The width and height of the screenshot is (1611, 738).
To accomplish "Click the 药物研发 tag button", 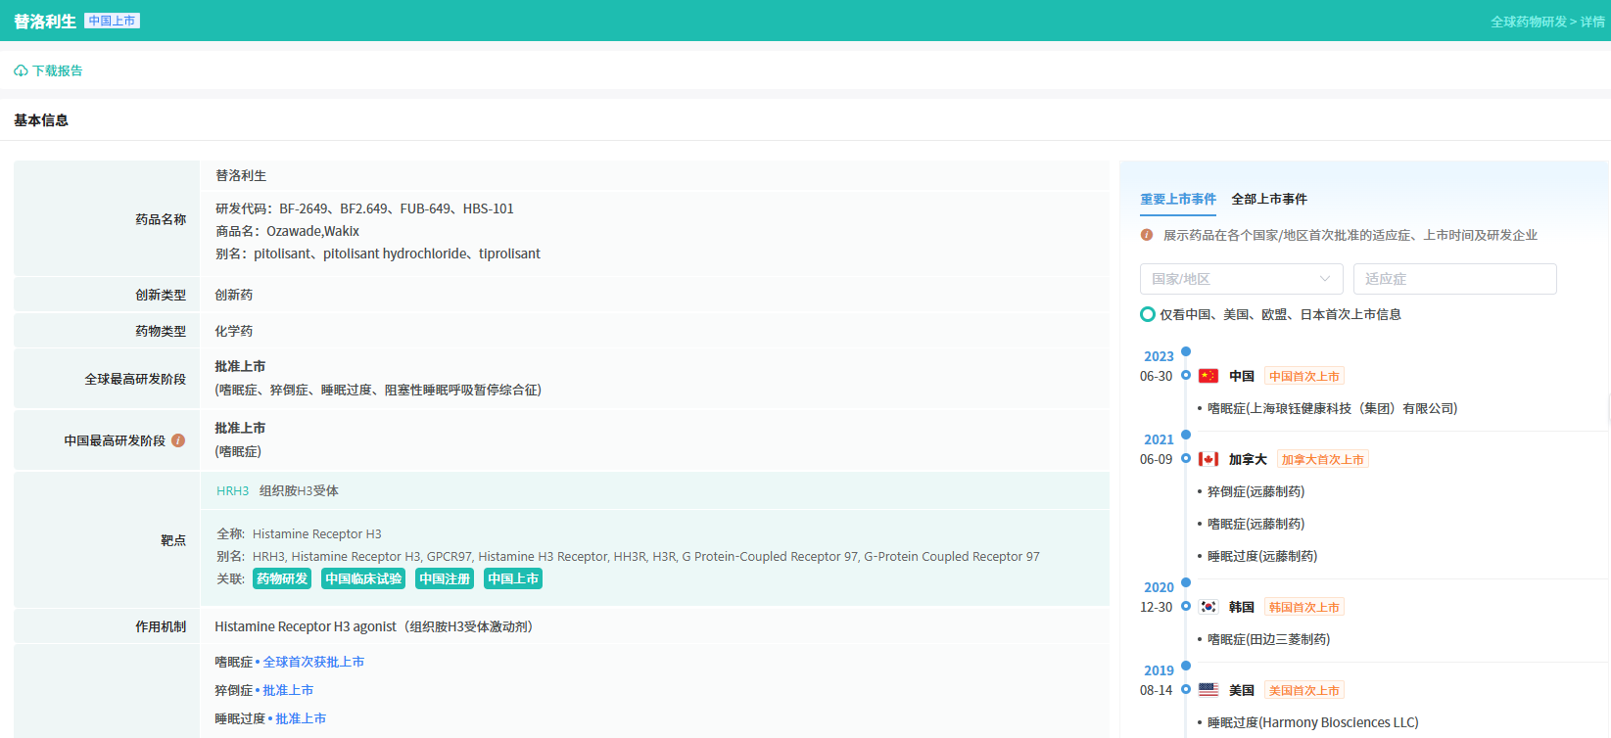I will click(x=282, y=578).
